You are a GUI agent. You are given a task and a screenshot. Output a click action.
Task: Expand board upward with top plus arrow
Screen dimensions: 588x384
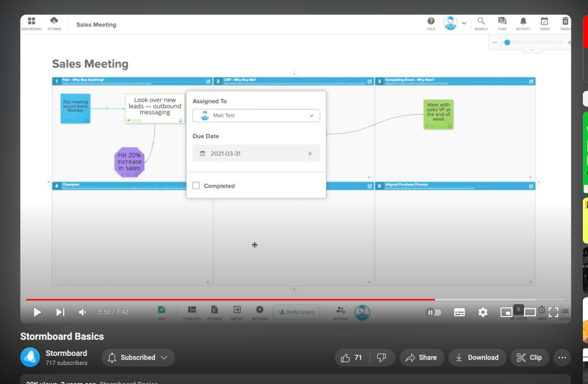click(294, 73)
